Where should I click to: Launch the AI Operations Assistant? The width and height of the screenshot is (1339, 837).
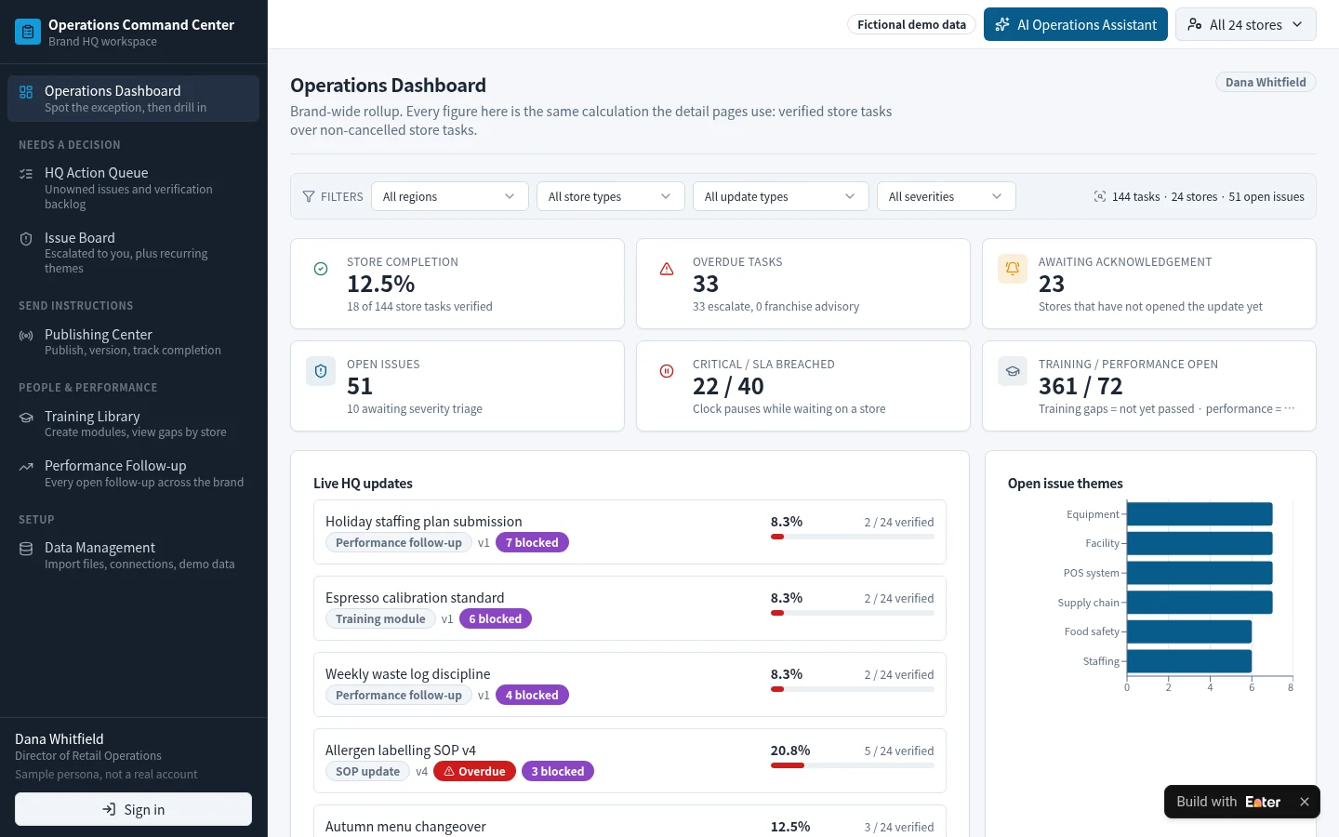pos(1076,24)
